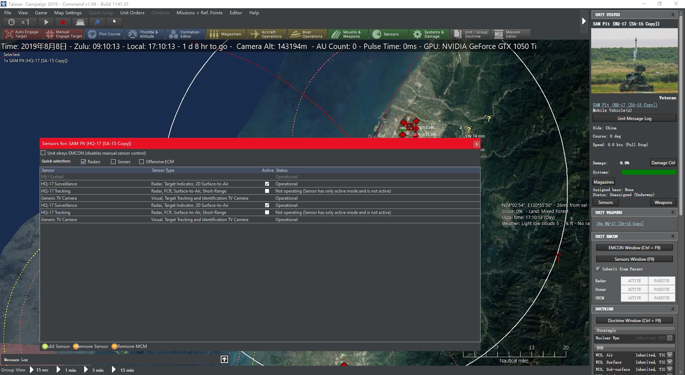
Task: Open the Nuclear Wpn dropdown
Action: coord(670,338)
